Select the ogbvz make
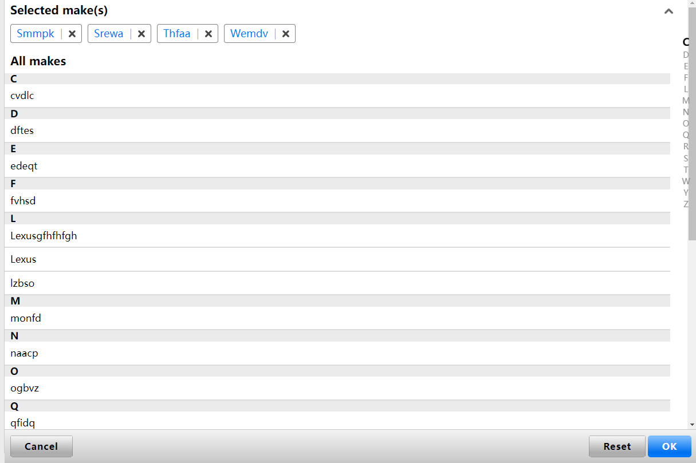 click(x=337, y=388)
